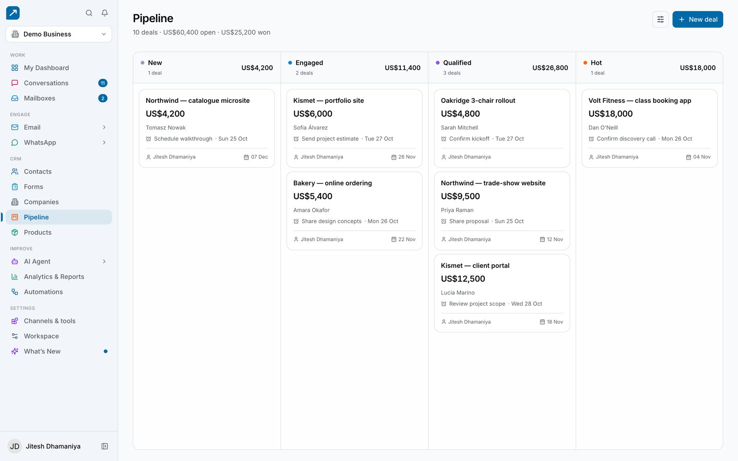This screenshot has width=738, height=461.
Task: Click Products box icon
Action: click(15, 232)
